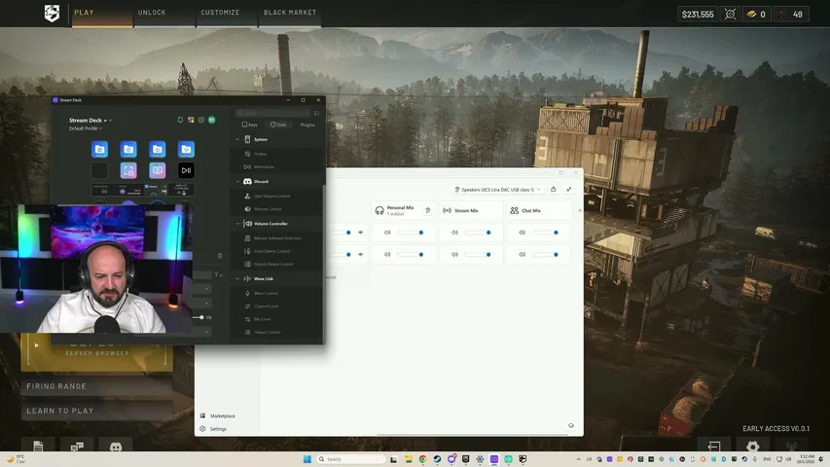Screen dimensions: 830x467
Task: Select the play/pause key in Stream Deck
Action: [186, 170]
